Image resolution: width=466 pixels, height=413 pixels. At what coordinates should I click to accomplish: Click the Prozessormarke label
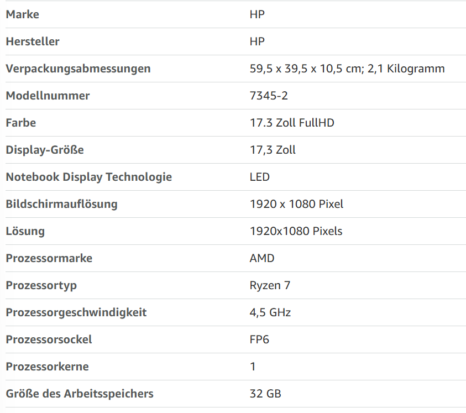pos(49,258)
